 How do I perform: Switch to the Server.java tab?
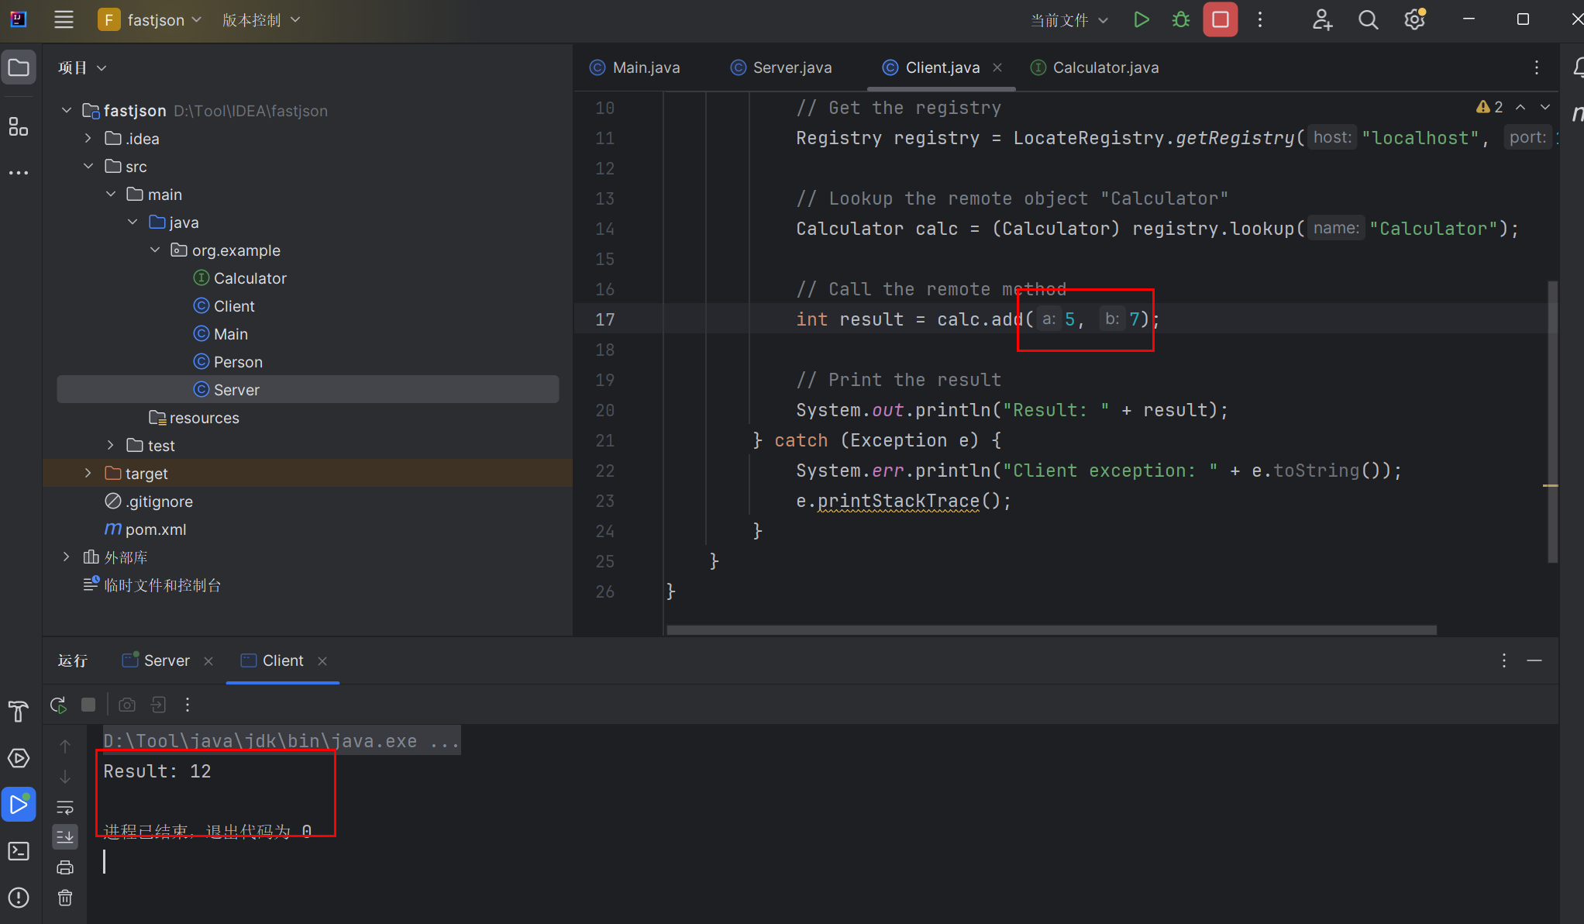point(790,67)
